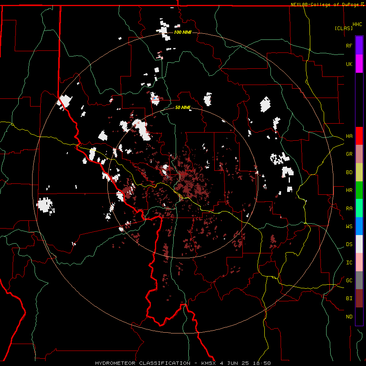Select the GR legend color block
This screenshot has width=366, height=366.
(359, 154)
